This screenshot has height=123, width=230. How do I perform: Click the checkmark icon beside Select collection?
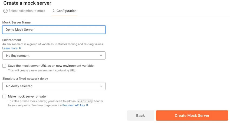tap(5, 11)
